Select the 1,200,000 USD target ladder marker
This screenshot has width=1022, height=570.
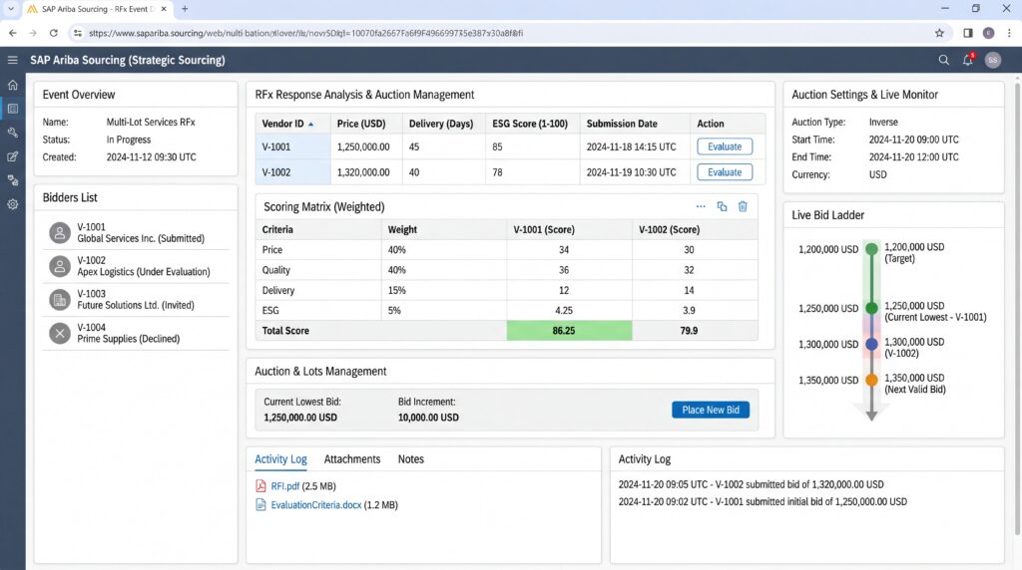point(871,248)
